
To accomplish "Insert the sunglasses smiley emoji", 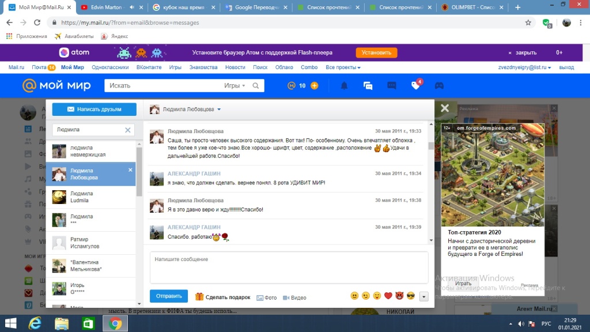I will coord(410,296).
